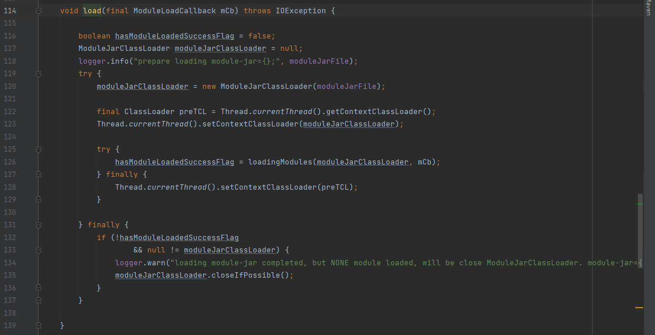Click the hasModuleLoadedSuccessFlag declaration on line 116
Screen dimensions: 655x335
(x=174, y=36)
